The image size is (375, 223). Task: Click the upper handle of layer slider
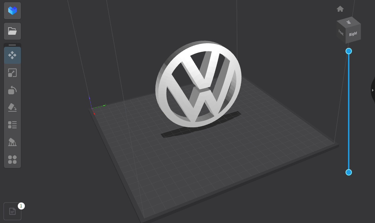[x=349, y=51]
